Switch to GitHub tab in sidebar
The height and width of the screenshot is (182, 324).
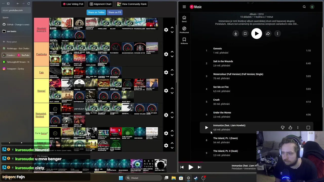point(16,25)
